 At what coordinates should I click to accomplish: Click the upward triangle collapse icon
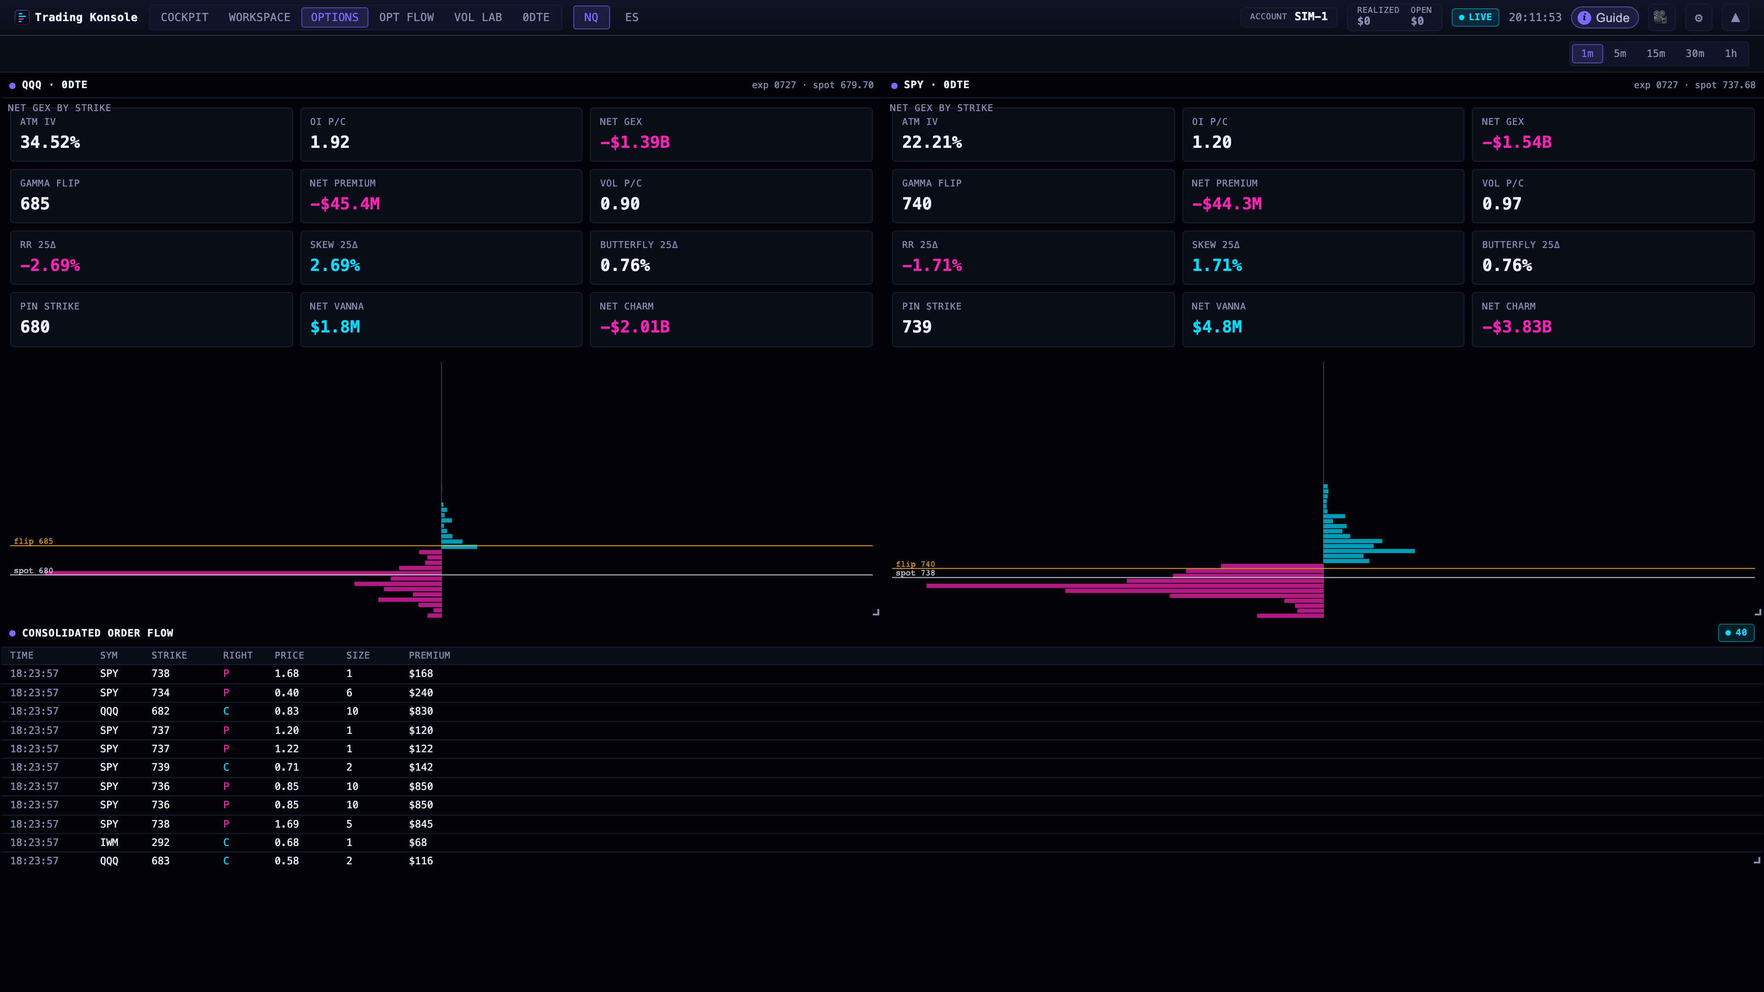tap(1735, 18)
